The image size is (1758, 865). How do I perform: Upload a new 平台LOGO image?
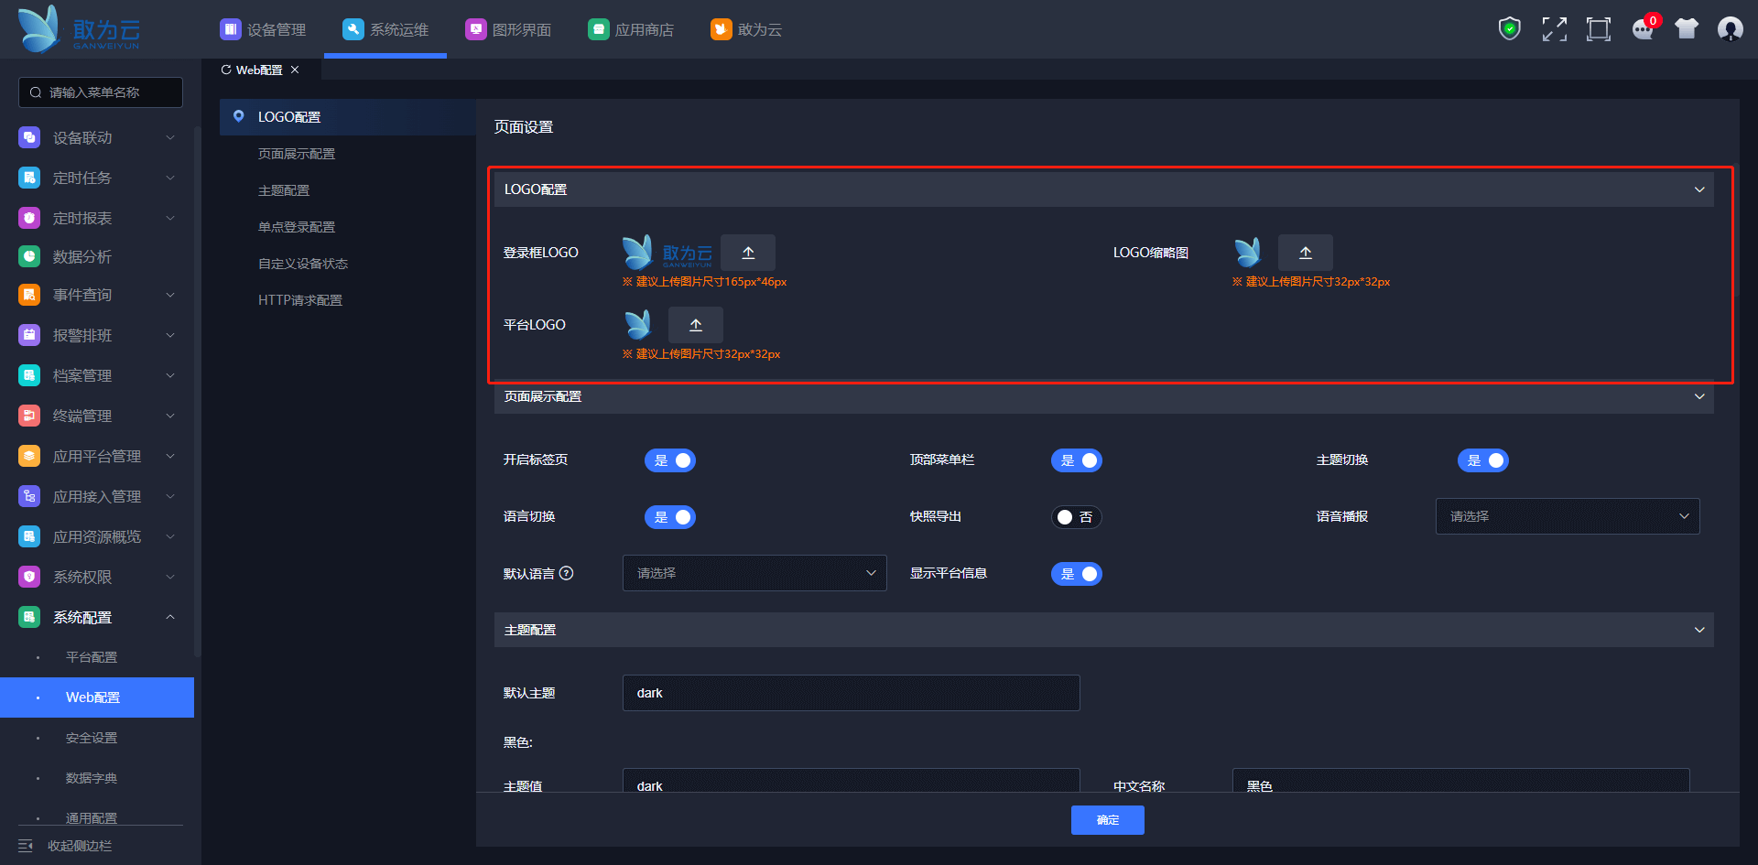pyautogui.click(x=696, y=325)
